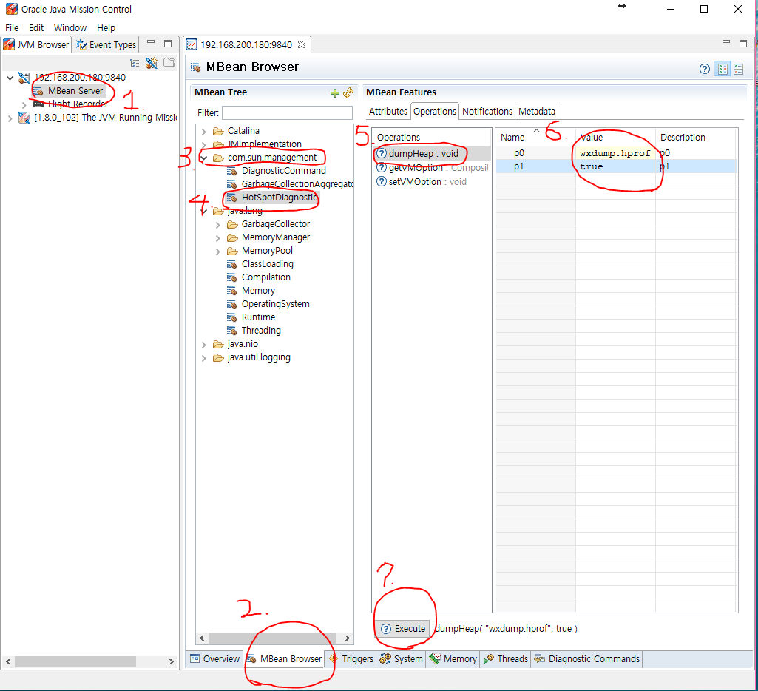Open the System bottom tab
The height and width of the screenshot is (691, 758).
pos(402,658)
